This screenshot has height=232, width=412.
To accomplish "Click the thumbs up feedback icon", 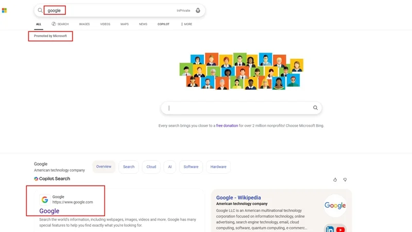I will [335, 179].
